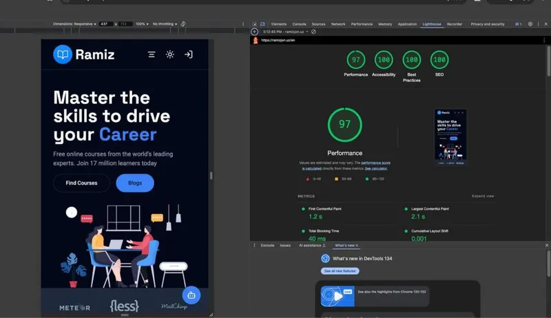Open the chatbot floating button

coord(191,295)
